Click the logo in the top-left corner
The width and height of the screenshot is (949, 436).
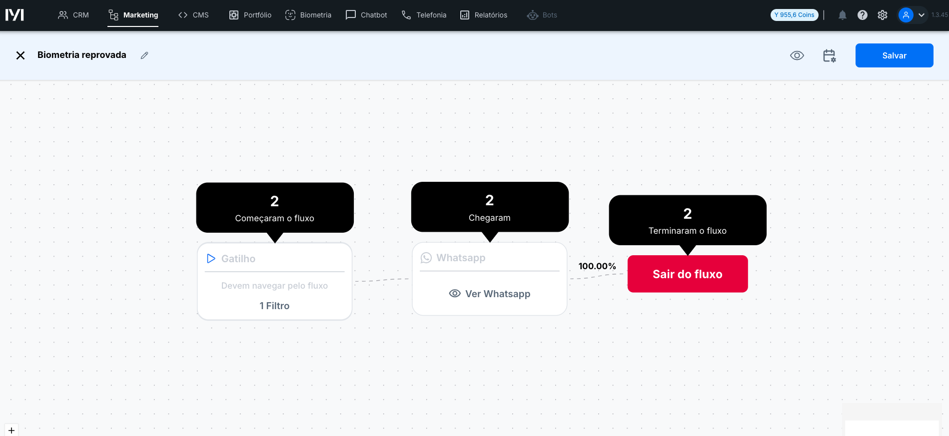click(14, 15)
